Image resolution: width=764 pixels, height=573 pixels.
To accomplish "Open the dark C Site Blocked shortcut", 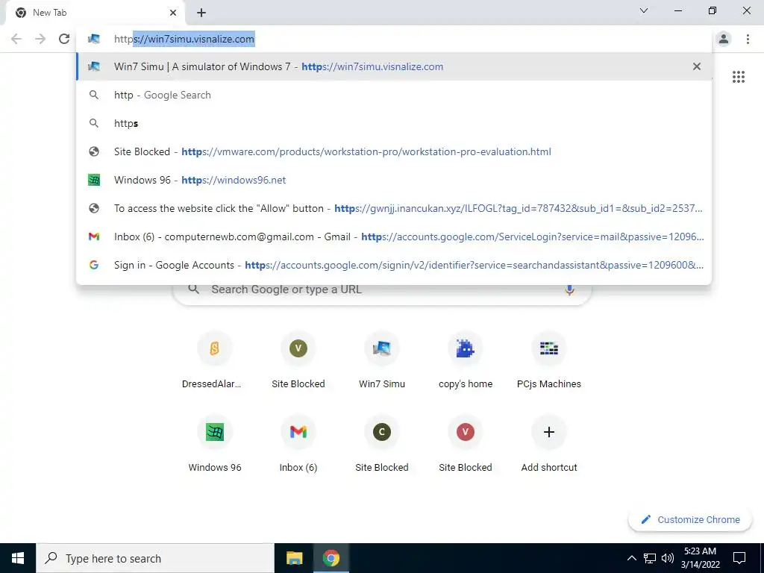I will click(381, 445).
